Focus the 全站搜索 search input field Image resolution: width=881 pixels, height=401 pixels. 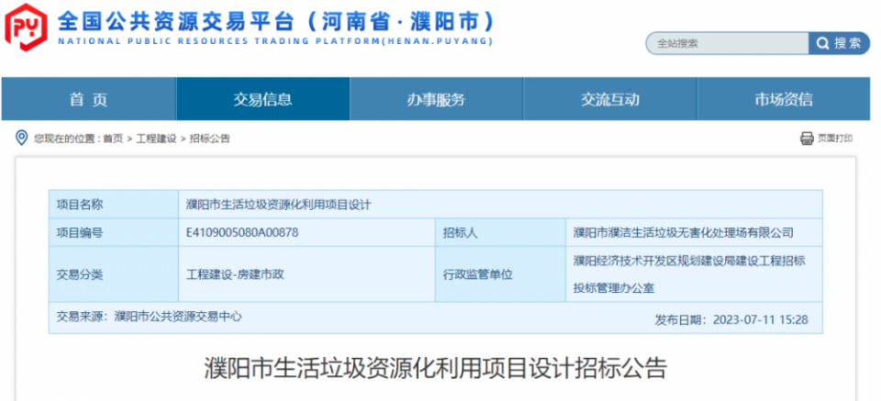click(727, 43)
